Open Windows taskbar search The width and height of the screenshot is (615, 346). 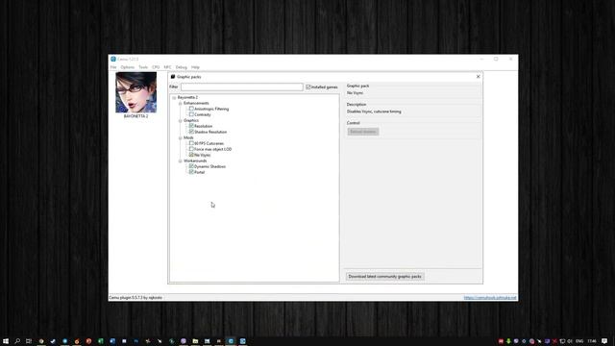tap(17, 341)
